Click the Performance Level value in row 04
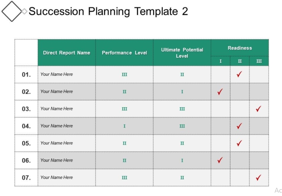The height and width of the screenshot is (196, 282). point(124,126)
